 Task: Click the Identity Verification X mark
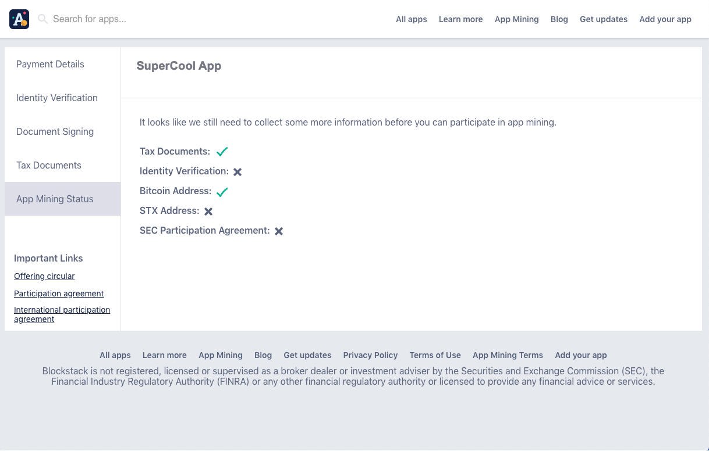[237, 172]
